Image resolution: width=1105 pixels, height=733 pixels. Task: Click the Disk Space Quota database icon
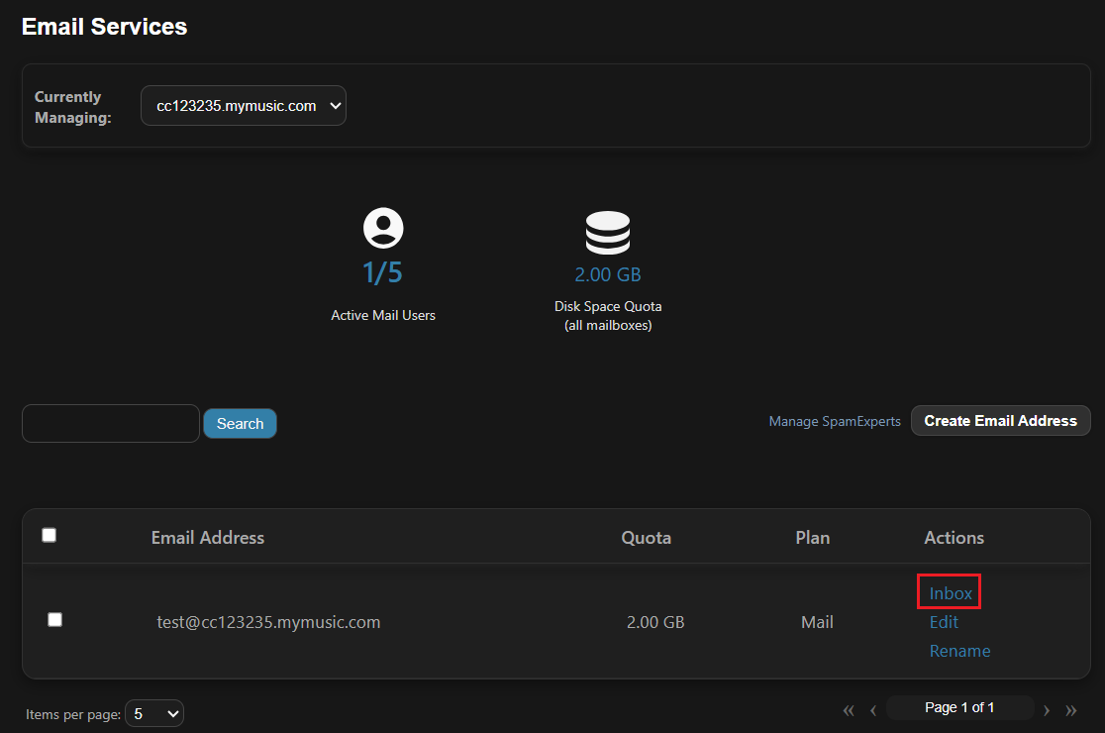[607, 233]
